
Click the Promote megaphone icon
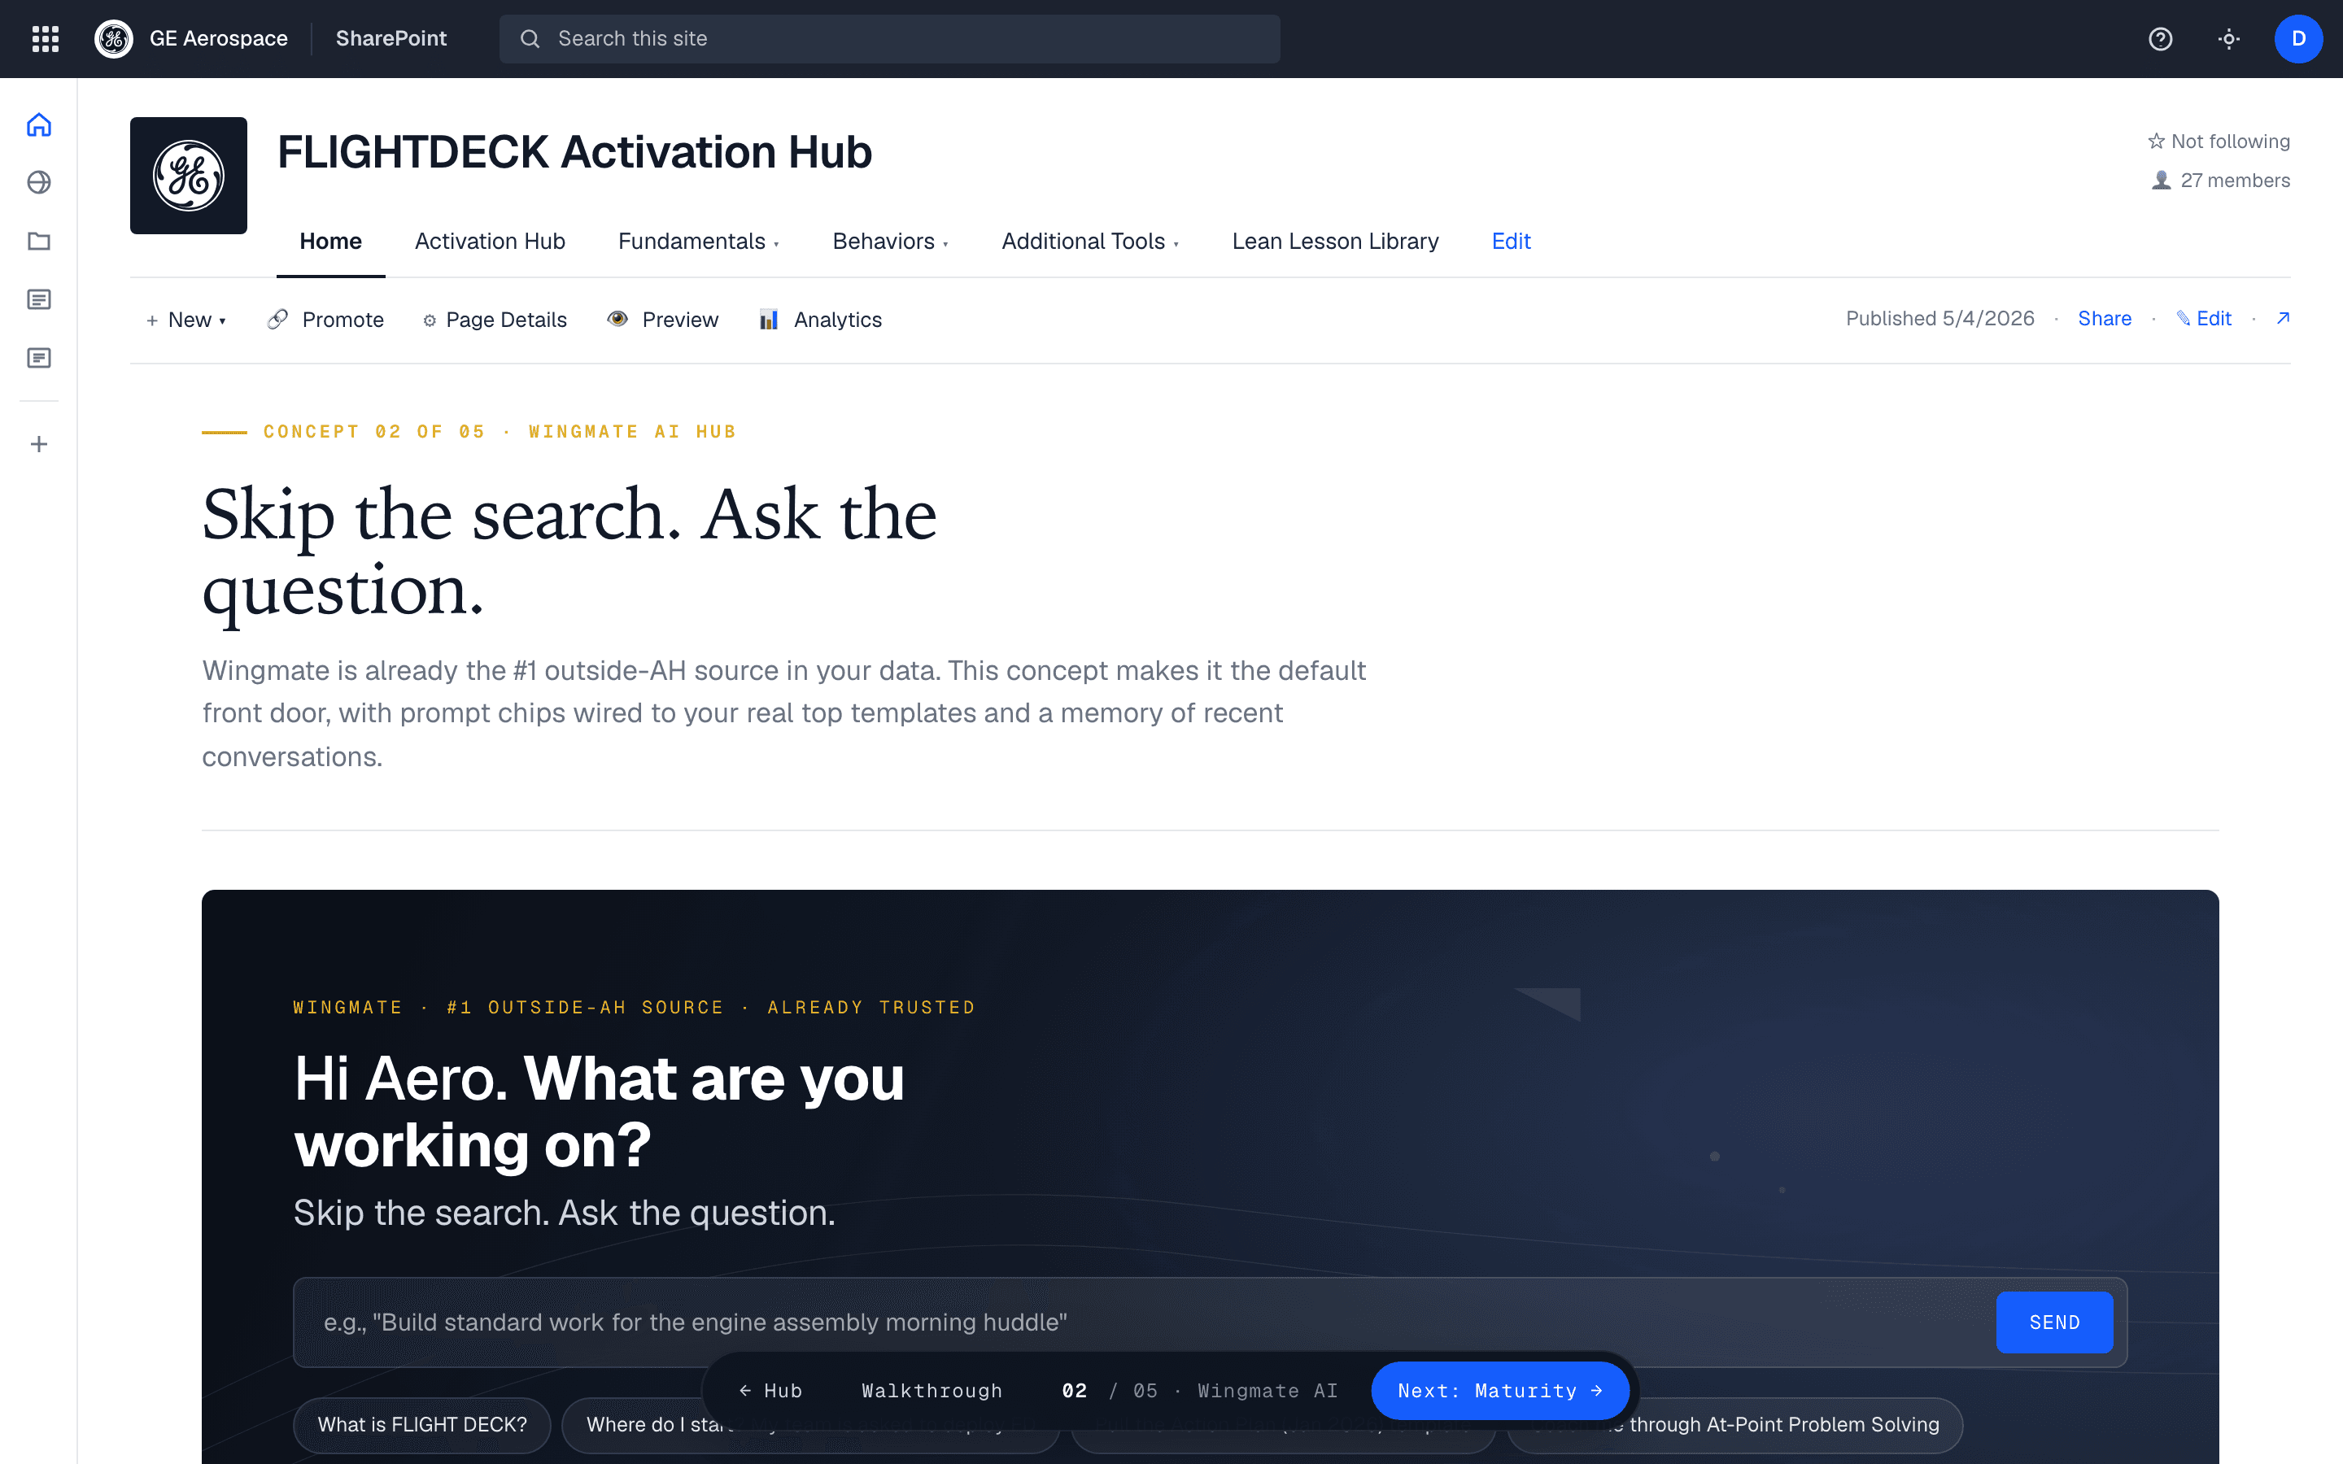(x=278, y=320)
